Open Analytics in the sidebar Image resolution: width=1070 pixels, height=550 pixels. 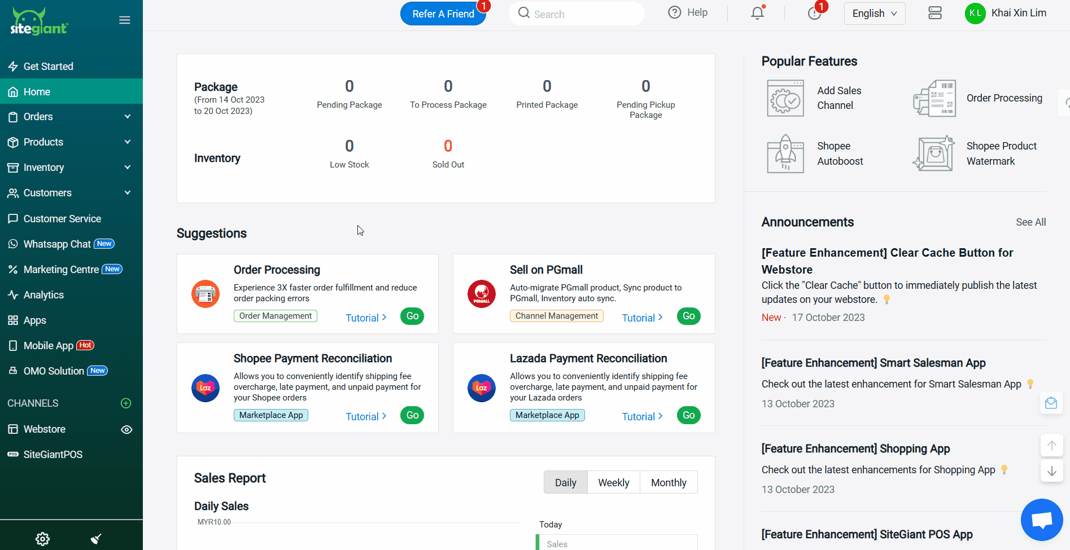(x=43, y=295)
